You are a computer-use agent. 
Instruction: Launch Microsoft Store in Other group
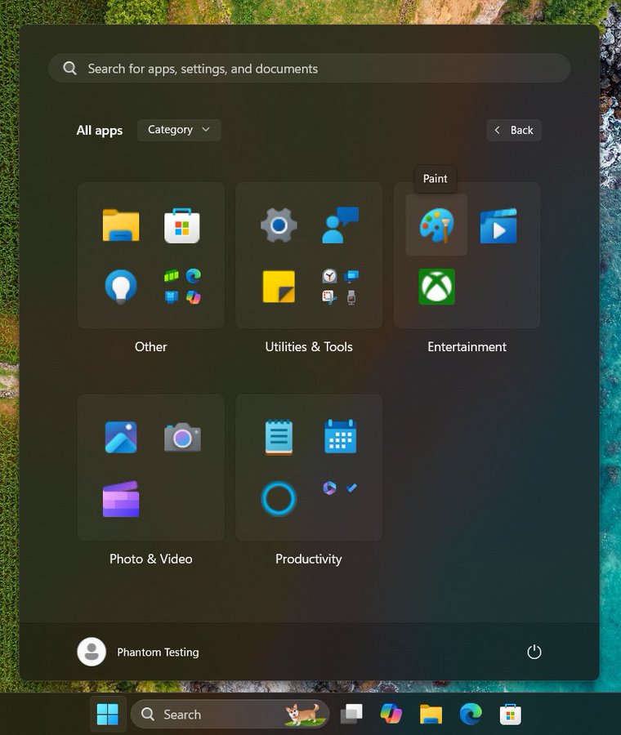tap(182, 225)
